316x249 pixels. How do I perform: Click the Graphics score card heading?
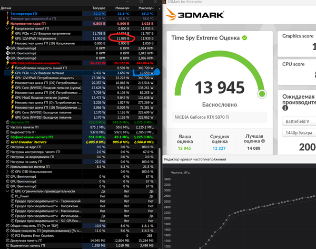[298, 36]
